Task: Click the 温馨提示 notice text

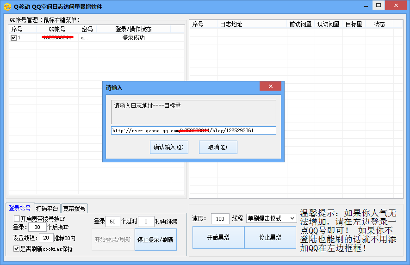Action: (348, 230)
